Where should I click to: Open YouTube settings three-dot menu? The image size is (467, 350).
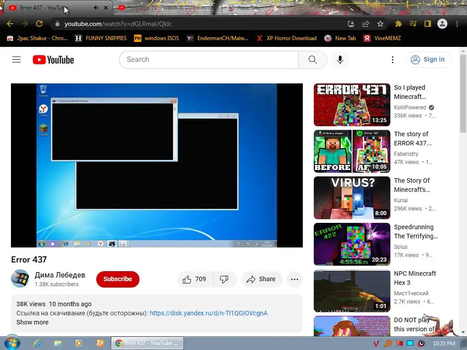tap(393, 60)
